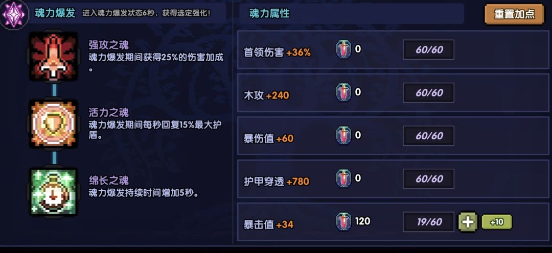Add ten points with the +10 button

point(496,222)
